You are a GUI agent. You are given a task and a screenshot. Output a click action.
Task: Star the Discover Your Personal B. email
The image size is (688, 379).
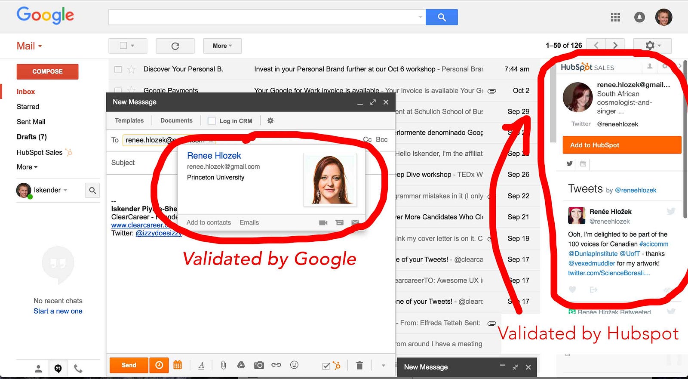pos(132,69)
